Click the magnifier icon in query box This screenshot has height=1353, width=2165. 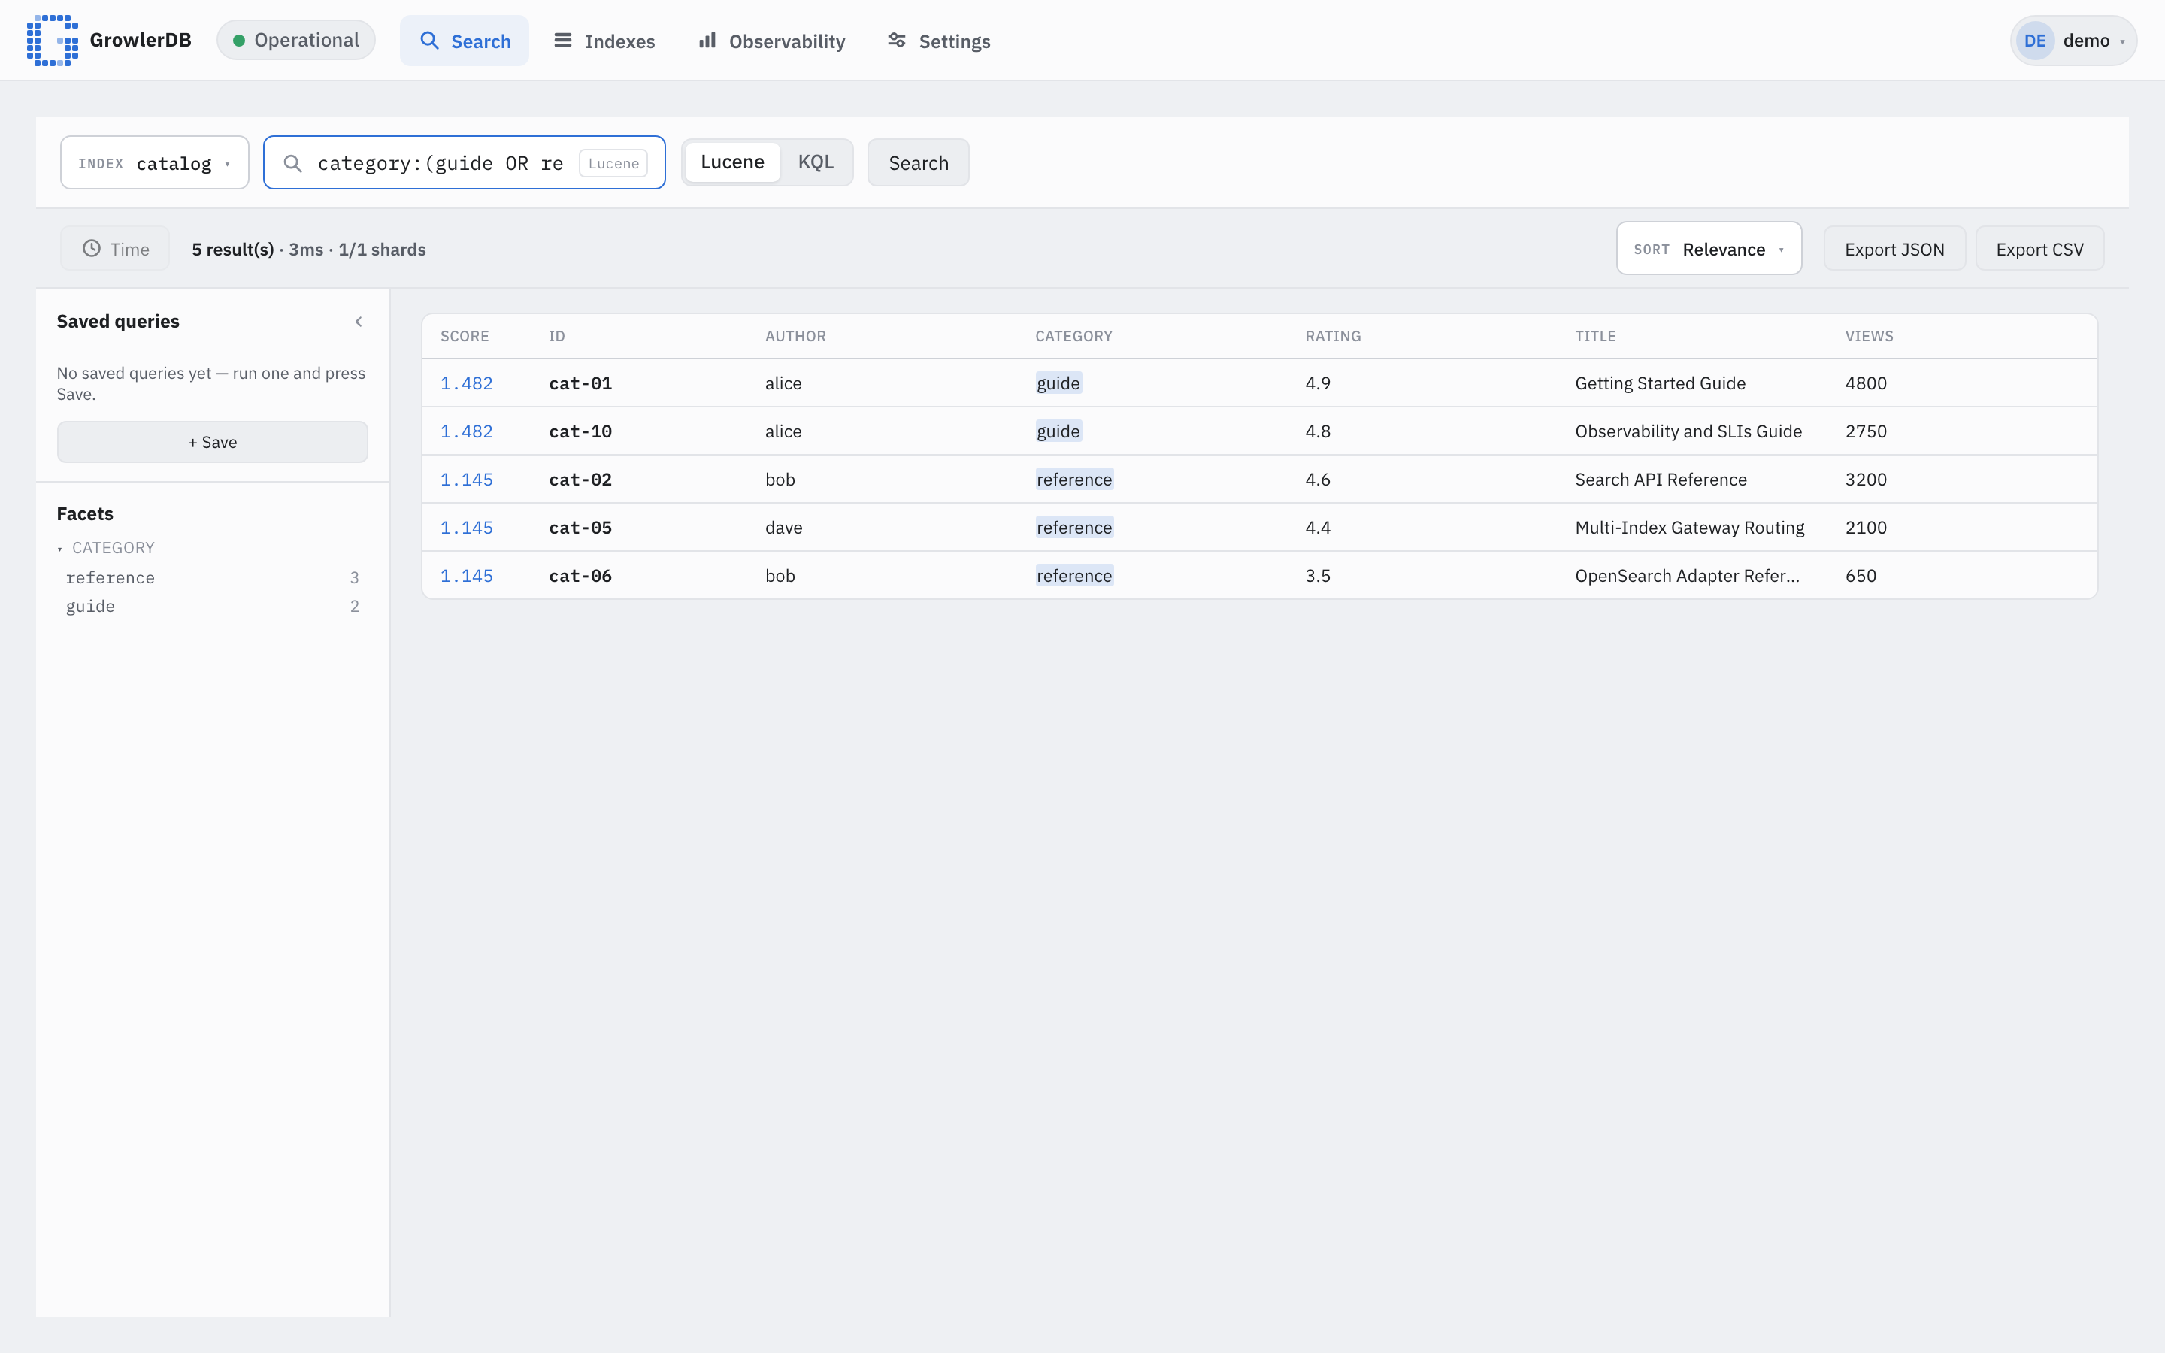tap(292, 163)
